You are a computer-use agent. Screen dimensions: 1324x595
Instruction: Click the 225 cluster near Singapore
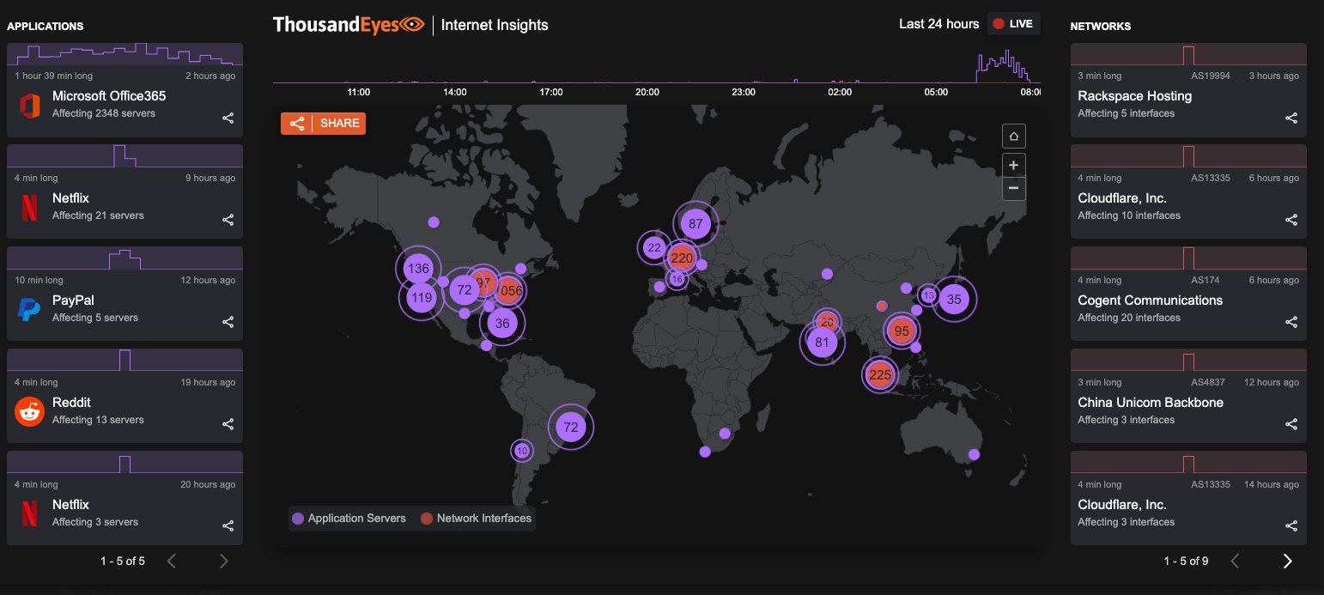click(x=880, y=374)
